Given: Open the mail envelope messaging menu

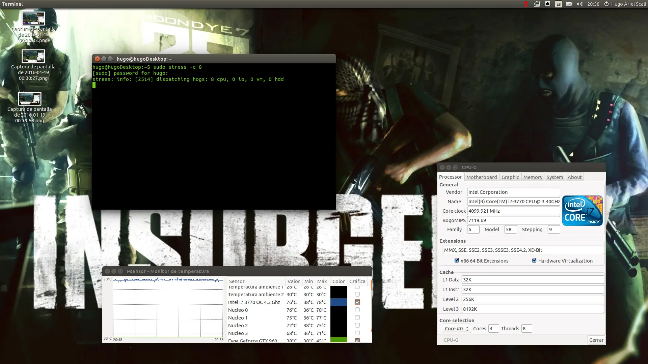Looking at the screenshot, I should click(x=569, y=4).
